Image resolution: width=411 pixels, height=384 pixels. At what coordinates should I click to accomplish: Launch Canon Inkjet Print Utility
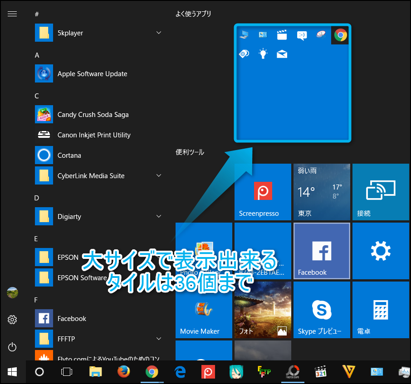(94, 135)
